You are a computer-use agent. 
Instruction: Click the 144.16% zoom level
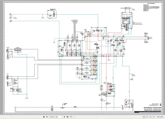(160, 117)
